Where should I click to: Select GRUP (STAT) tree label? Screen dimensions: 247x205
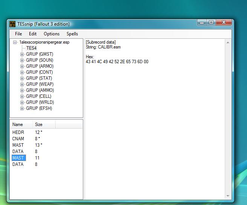click(x=39, y=78)
